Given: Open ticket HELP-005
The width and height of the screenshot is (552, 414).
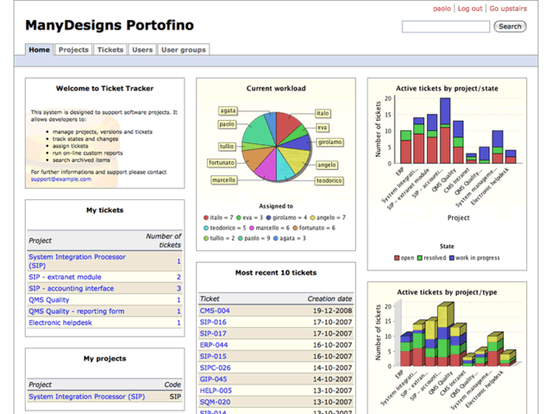Looking at the screenshot, I should (x=216, y=390).
